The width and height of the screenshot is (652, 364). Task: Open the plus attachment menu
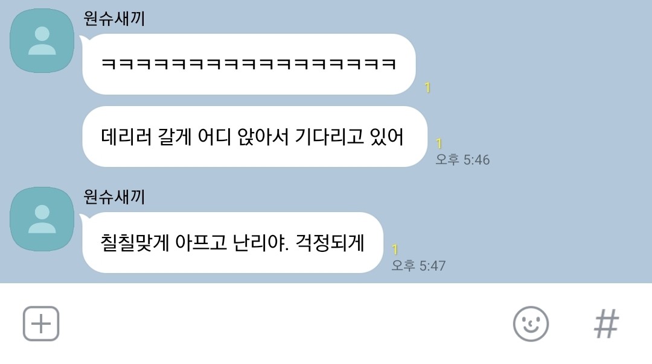[41, 324]
